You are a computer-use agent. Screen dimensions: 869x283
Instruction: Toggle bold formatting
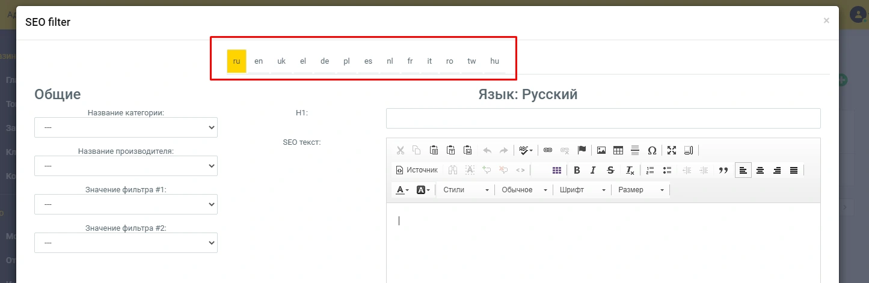pyautogui.click(x=577, y=170)
